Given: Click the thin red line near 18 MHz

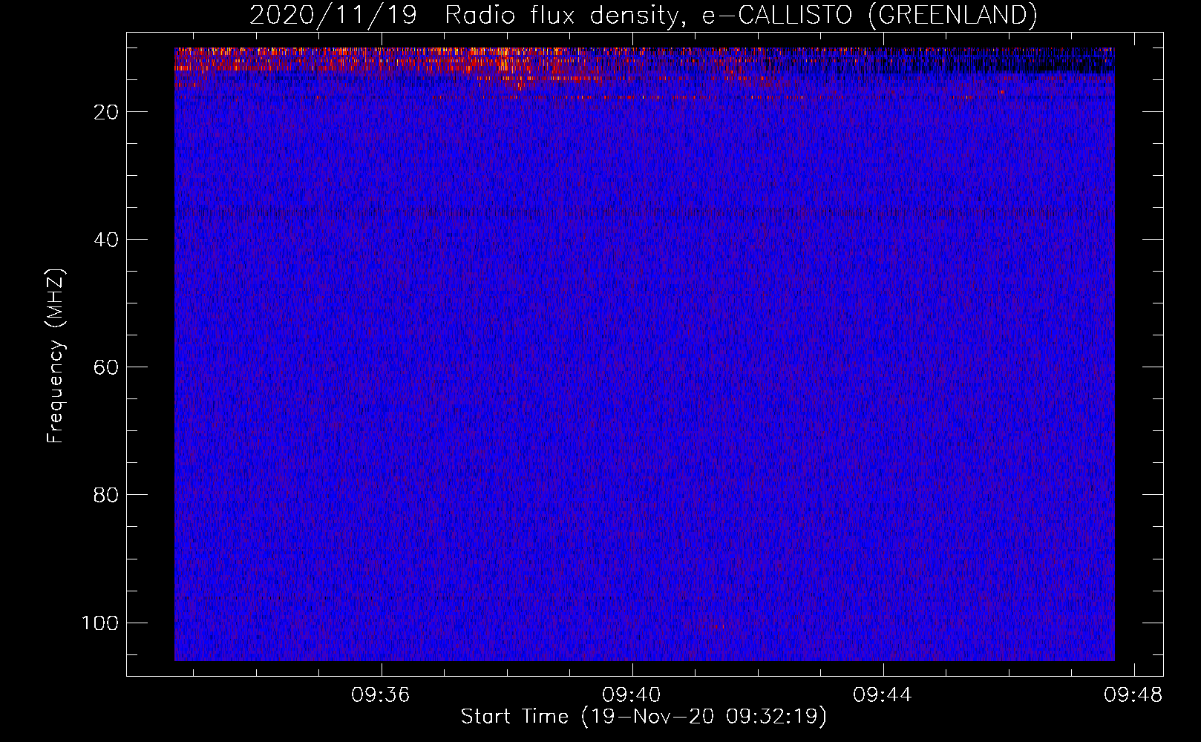Looking at the screenshot, I should click(x=644, y=97).
